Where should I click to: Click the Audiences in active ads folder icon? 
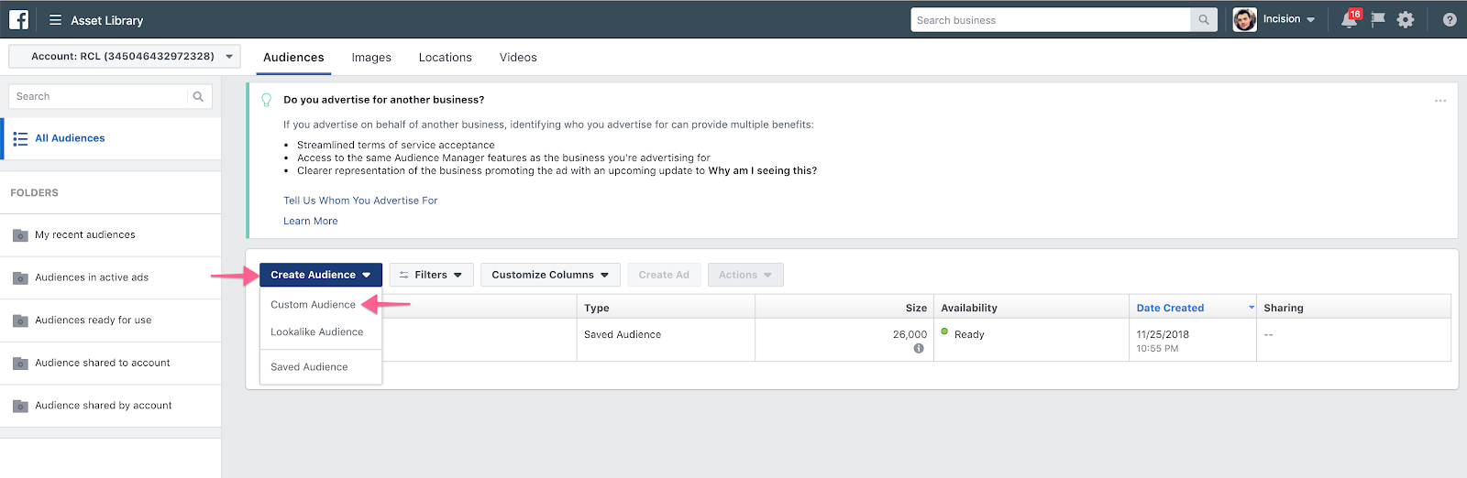20,277
